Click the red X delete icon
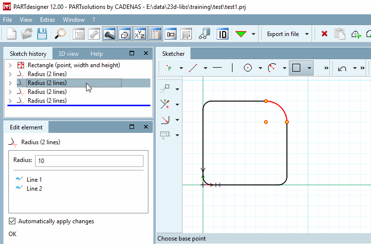This screenshot has width=371, height=244. [x=325, y=34]
